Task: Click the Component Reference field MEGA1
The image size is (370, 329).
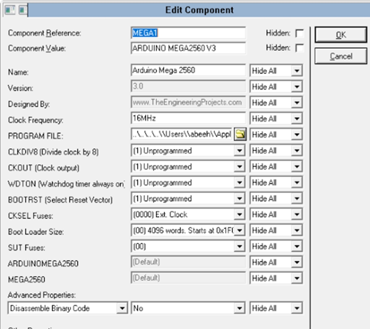Action: [188, 33]
